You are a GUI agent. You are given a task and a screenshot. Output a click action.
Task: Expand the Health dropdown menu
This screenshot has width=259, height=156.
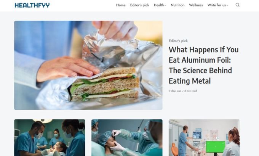coord(160,5)
